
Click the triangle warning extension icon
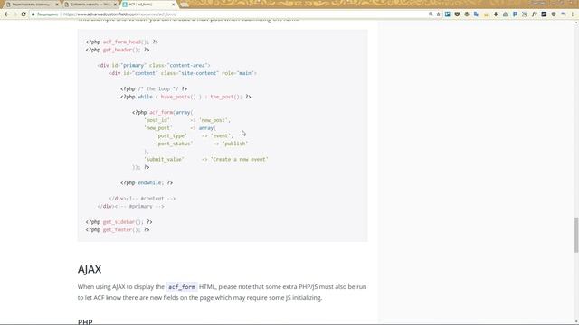point(505,14)
